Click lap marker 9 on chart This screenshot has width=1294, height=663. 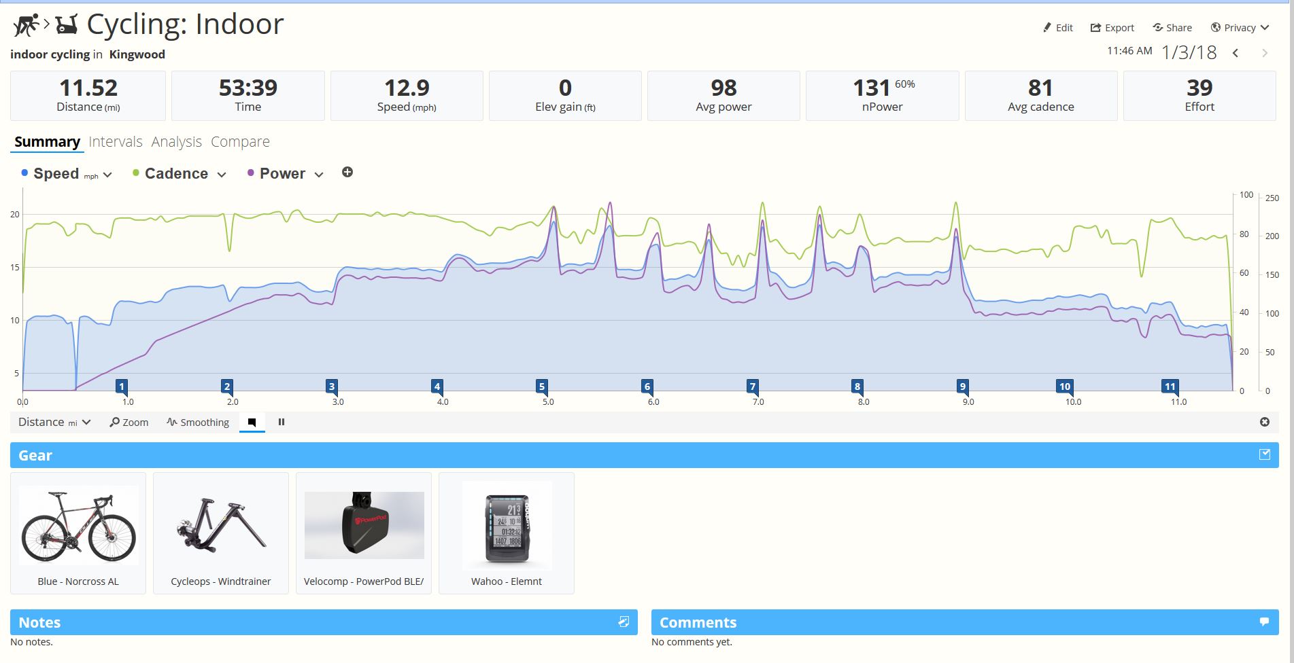[963, 387]
